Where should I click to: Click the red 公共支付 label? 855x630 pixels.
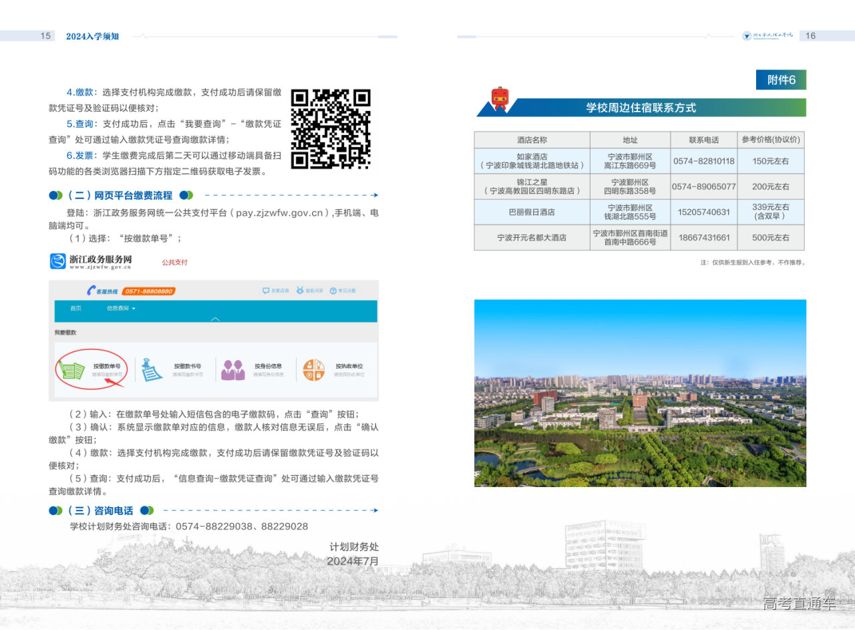tap(174, 263)
